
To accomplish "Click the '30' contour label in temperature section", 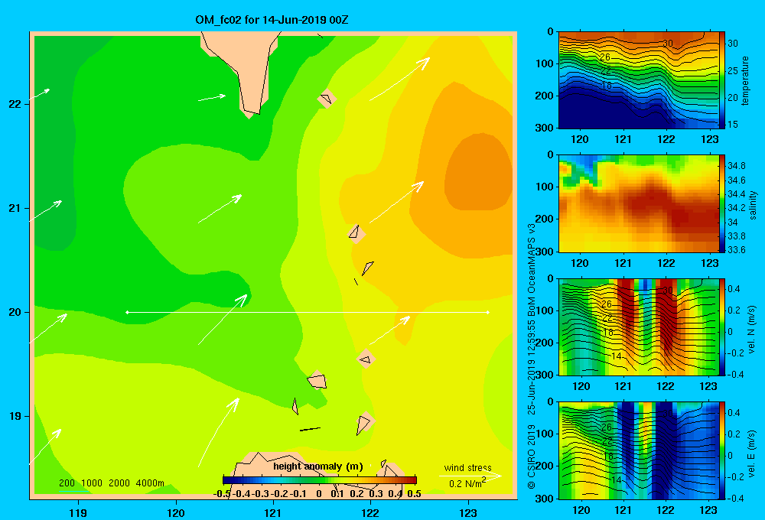I will 668,44.
